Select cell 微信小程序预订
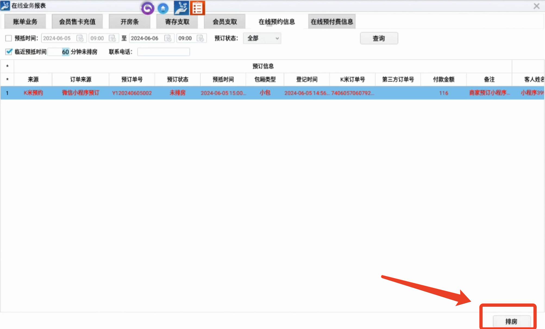The width and height of the screenshot is (545, 329). click(81, 93)
